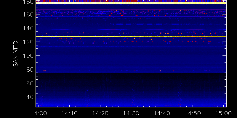The width and height of the screenshot is (237, 118).
Task: Click the 100 frequency axis label
Action: [28, 56]
